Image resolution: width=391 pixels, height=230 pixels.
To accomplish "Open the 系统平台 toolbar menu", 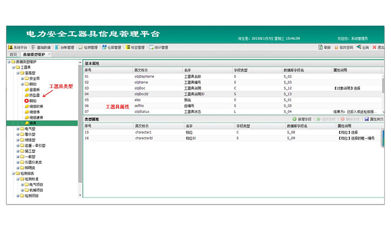I will (x=18, y=47).
